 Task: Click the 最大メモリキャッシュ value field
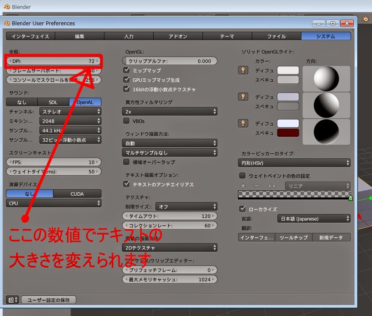tap(170, 280)
